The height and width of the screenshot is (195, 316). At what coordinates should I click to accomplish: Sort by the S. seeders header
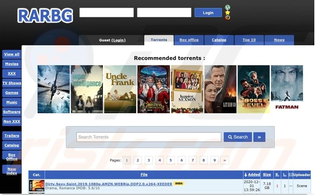pyautogui.click(x=277, y=175)
